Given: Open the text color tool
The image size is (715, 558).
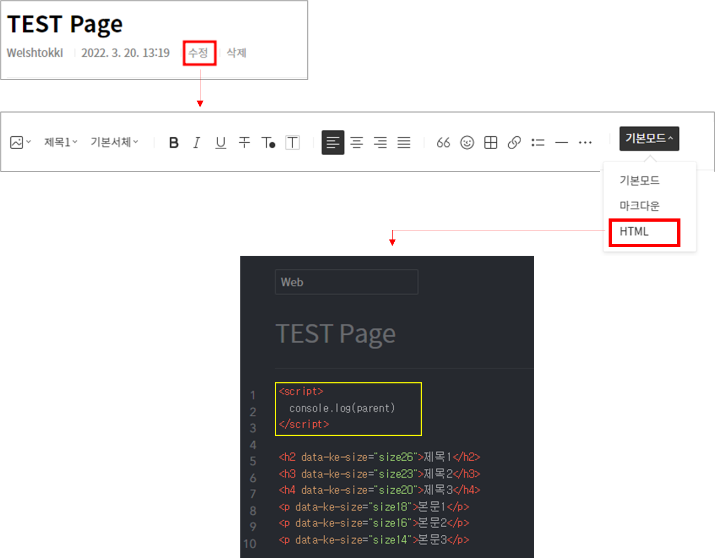Looking at the screenshot, I should pyautogui.click(x=268, y=143).
